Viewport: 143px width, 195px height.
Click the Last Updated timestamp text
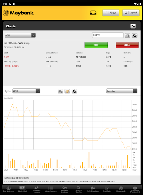[17, 178]
